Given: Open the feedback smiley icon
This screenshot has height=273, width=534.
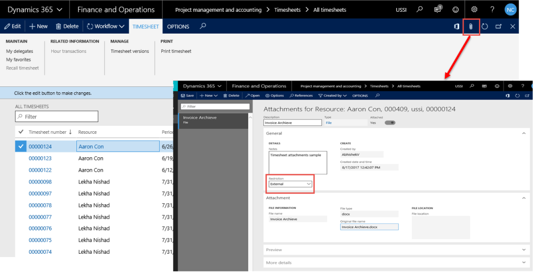Looking at the screenshot, I should pos(456,10).
